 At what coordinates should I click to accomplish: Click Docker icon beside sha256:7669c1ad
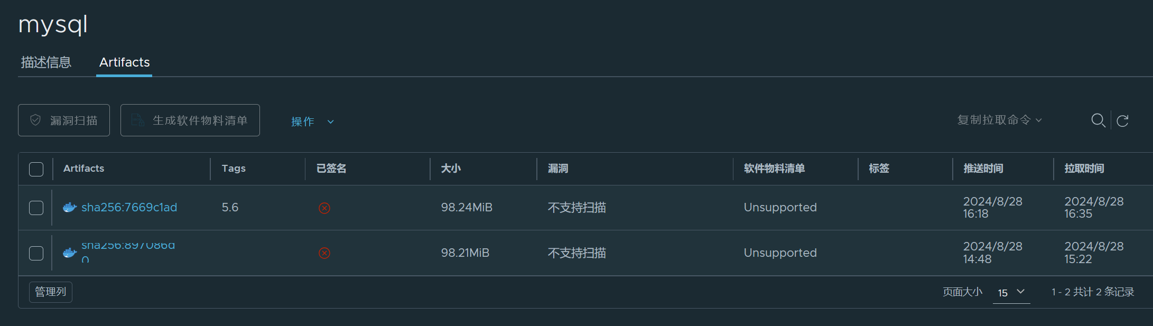(70, 208)
